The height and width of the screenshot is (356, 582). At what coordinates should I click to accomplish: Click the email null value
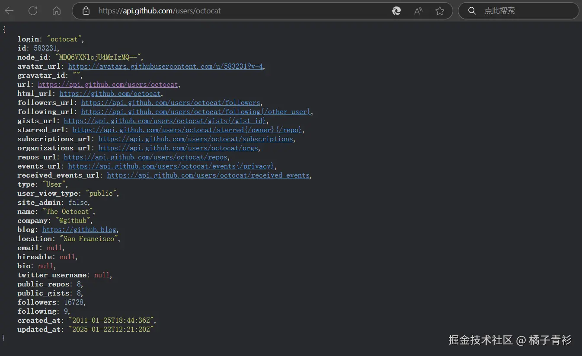tap(54, 248)
